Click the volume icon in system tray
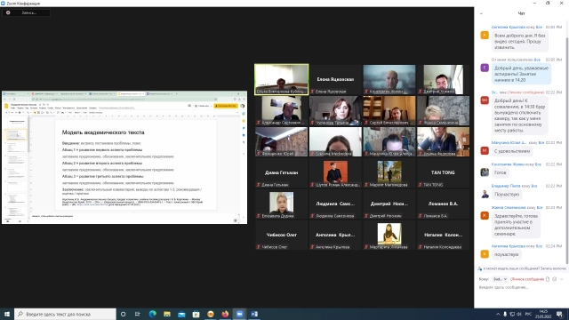The width and height of the screenshot is (569, 320). point(519,314)
